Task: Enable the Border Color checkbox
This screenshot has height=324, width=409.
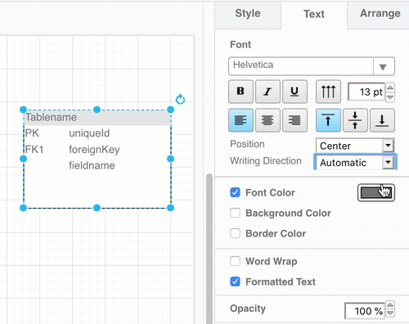Action: point(235,233)
